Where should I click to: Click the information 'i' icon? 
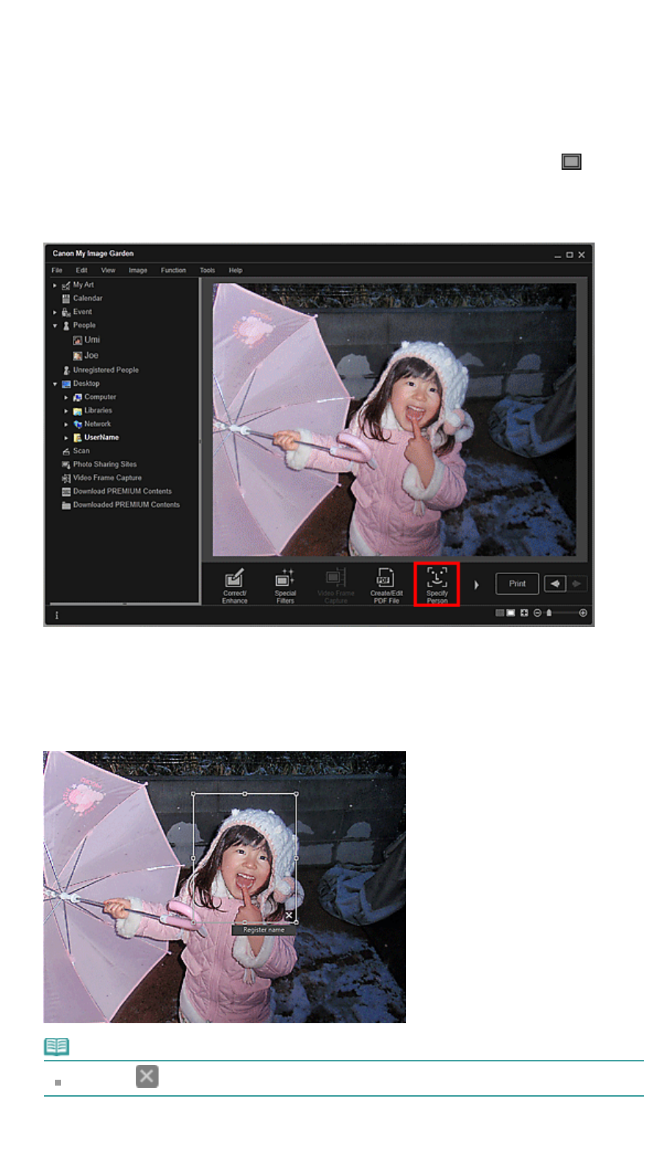coord(57,615)
